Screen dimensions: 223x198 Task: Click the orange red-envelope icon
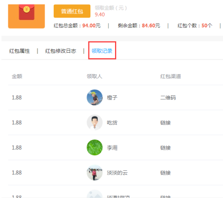point(27,16)
